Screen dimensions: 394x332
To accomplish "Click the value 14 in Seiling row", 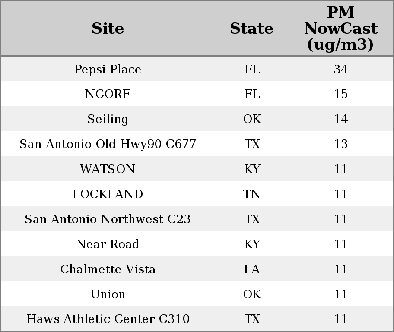I will click(341, 119).
